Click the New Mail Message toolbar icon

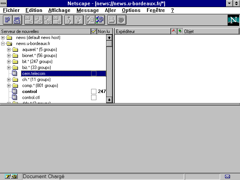pos(17,20)
